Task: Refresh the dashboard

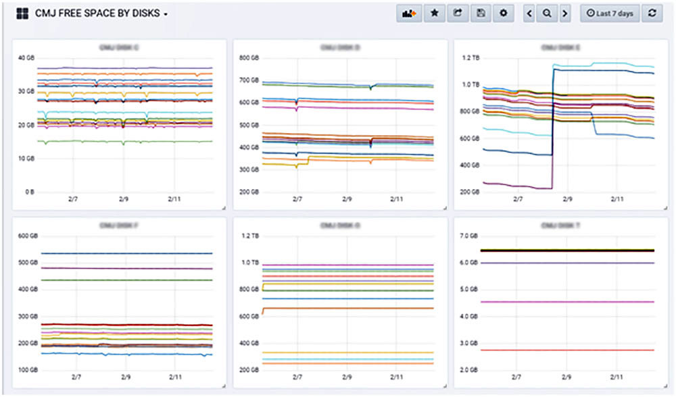Action: point(652,14)
